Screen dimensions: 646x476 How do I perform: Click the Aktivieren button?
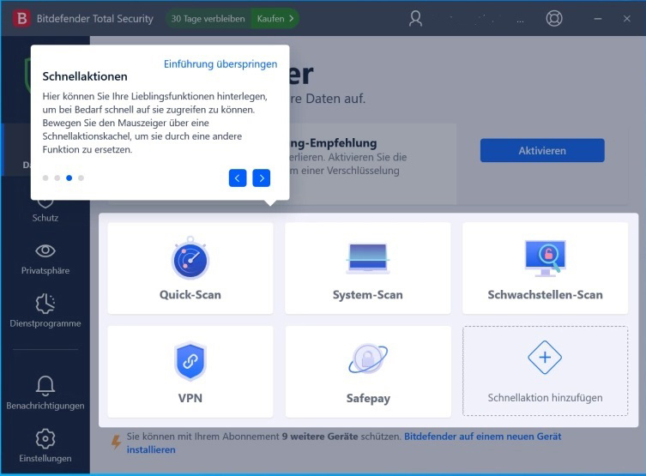point(542,150)
